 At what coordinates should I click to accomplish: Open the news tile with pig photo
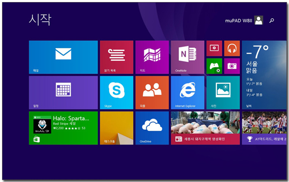point(205,128)
